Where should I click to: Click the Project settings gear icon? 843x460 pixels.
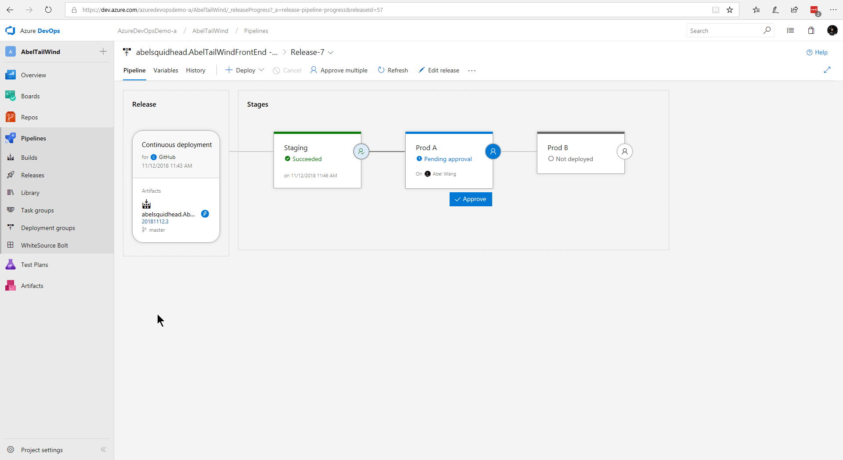11,450
